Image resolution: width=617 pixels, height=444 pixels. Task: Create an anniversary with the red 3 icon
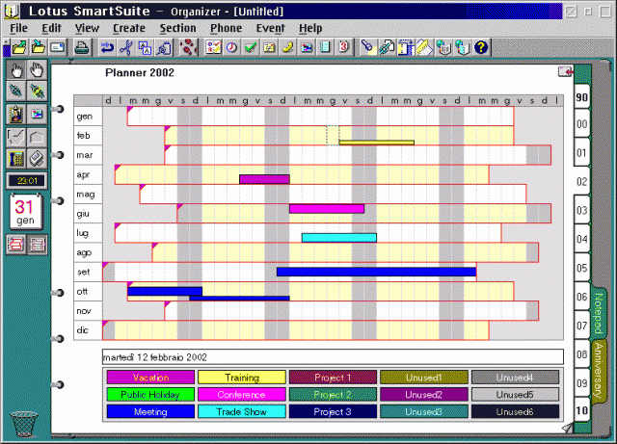click(x=344, y=47)
